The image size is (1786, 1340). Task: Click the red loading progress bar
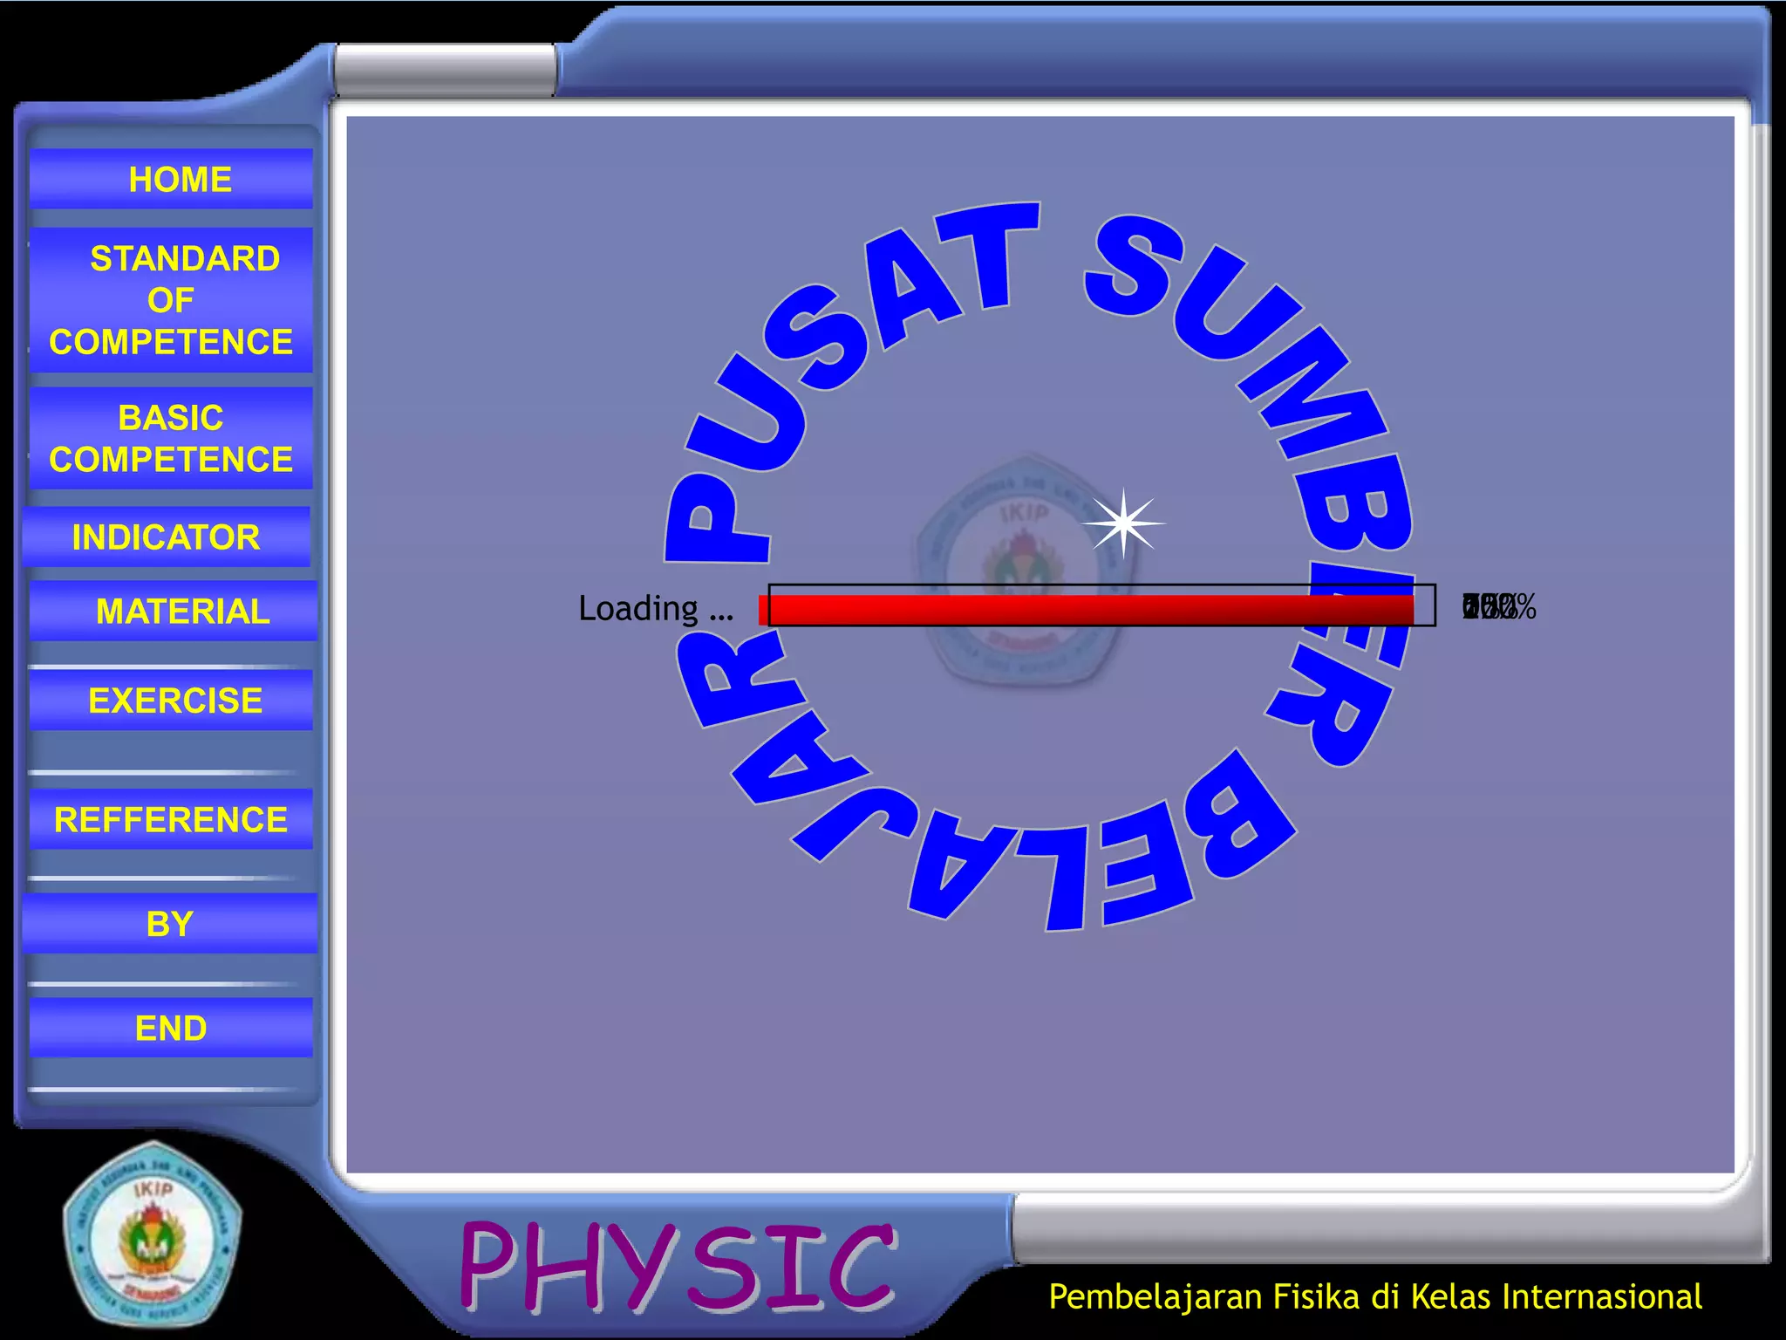tap(1086, 609)
